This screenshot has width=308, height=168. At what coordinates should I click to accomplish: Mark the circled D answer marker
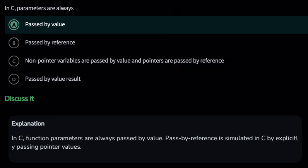14,79
